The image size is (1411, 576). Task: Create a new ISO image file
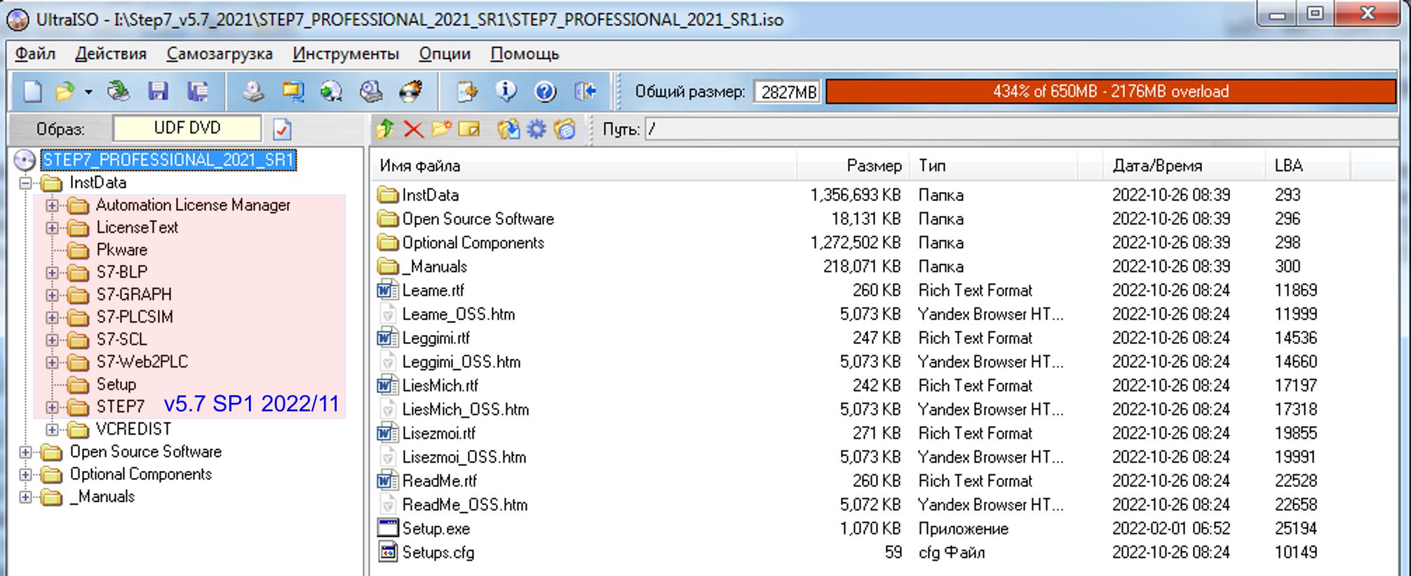coord(32,92)
